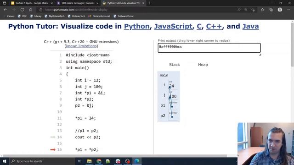Screen dimensions: 294x165
Task: Switch to GDB online Debugger tab
Action: (78, 3)
